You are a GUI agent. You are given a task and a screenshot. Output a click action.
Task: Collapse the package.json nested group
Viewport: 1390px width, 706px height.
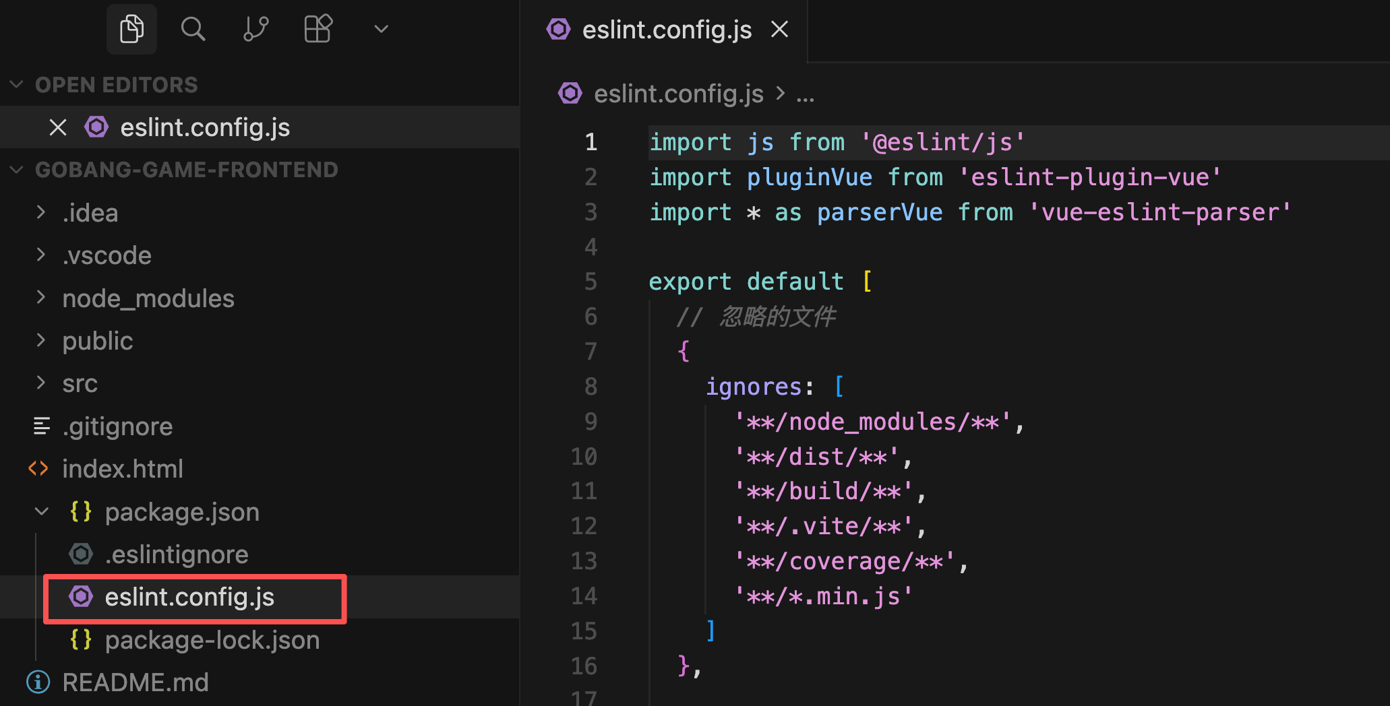click(41, 512)
